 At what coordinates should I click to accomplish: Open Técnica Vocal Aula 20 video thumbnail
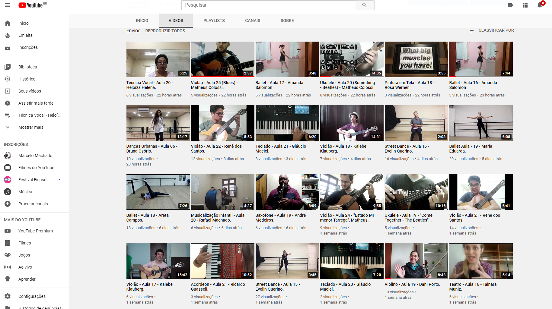(x=158, y=59)
